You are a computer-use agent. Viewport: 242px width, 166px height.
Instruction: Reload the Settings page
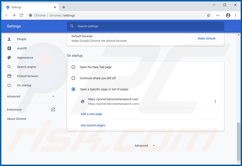coord(21,15)
